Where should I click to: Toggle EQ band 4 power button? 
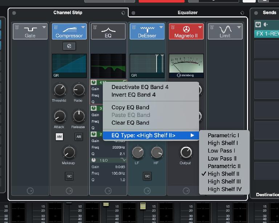click(94, 82)
